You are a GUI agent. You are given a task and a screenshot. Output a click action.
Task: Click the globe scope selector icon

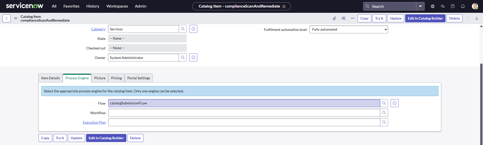(x=432, y=6)
